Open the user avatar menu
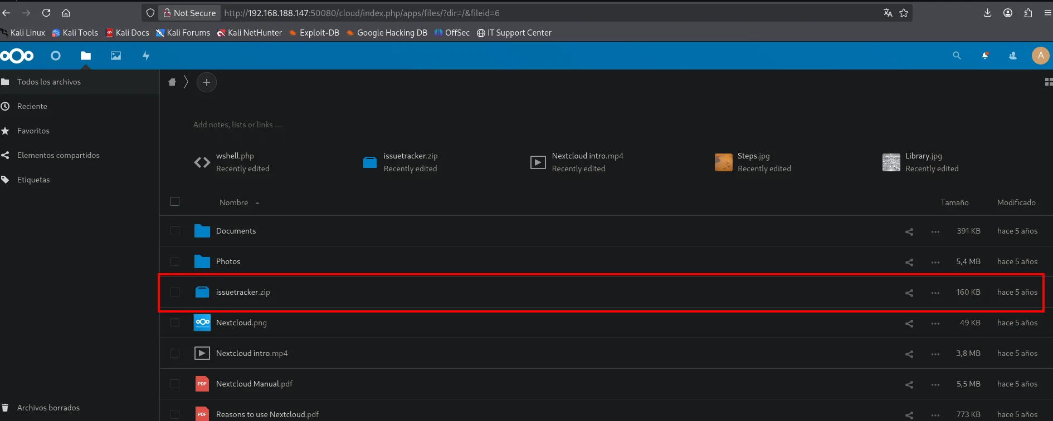Image resolution: width=1053 pixels, height=421 pixels. [1040, 56]
